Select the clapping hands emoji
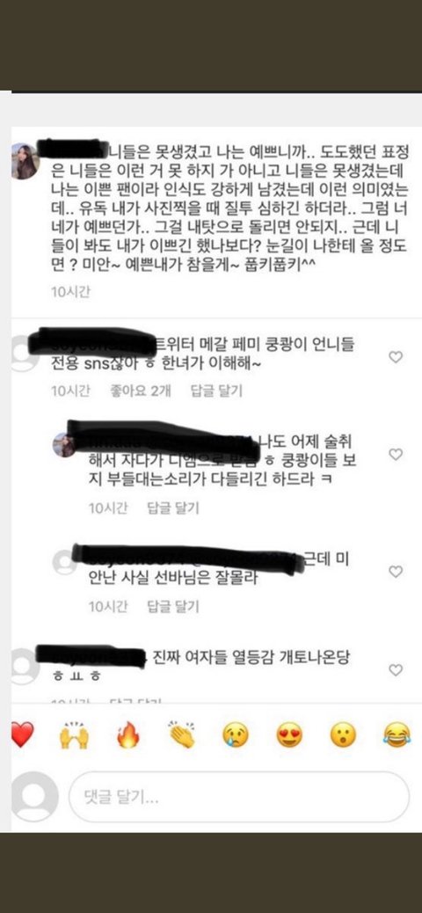The image size is (422, 913). click(x=182, y=734)
